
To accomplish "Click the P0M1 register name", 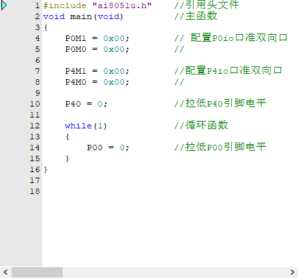I will tap(76, 38).
